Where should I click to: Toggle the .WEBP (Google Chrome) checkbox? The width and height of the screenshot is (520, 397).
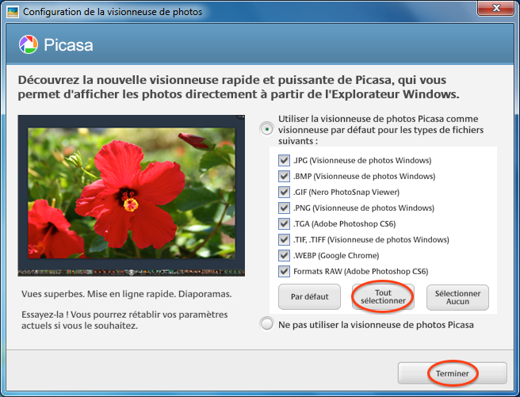coord(284,255)
